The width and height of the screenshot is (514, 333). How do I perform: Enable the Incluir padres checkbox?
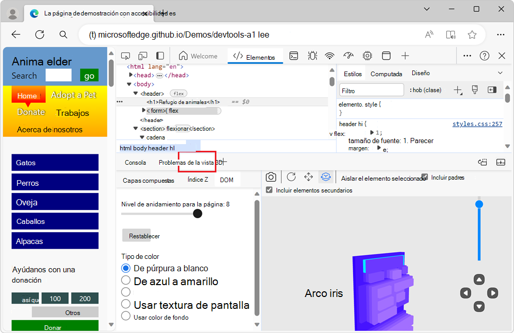coord(425,177)
